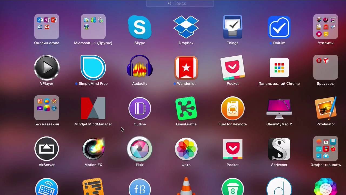This screenshot has height=195, width=346.
Task: Open the Outline app
Action: 140,108
